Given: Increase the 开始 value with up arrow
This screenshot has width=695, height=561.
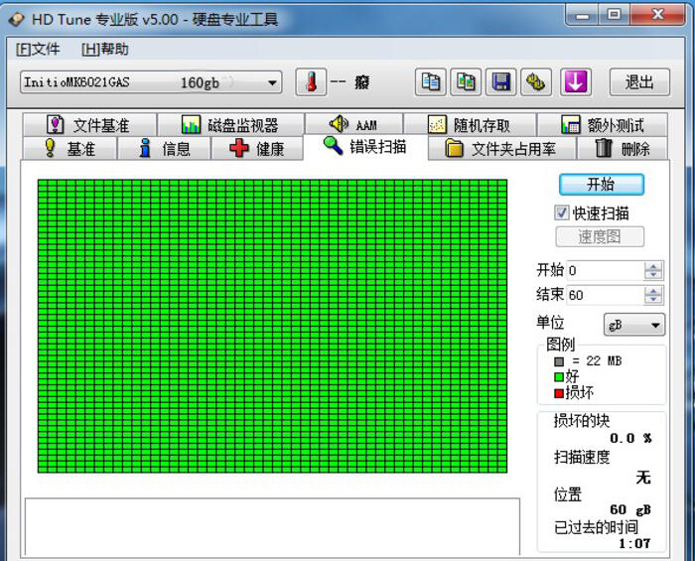Looking at the screenshot, I should click(652, 266).
